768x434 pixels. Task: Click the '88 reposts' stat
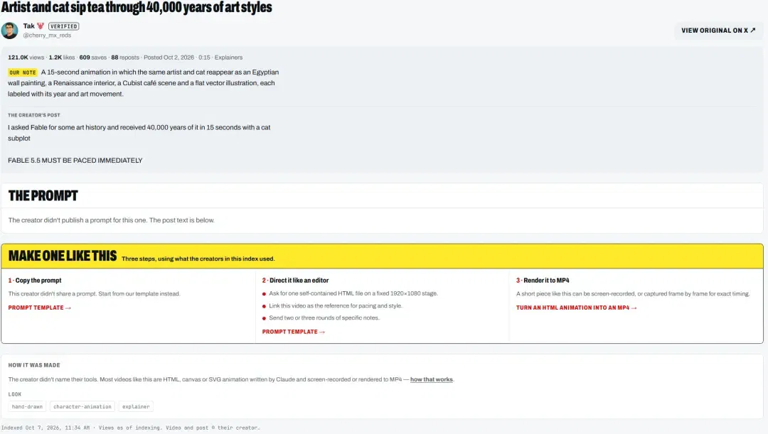pos(125,58)
